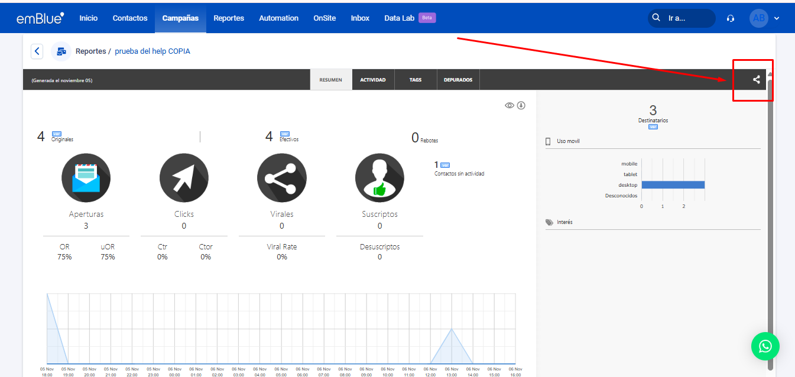Toggle the eye visibility icon
Screen dimensions: 795x377
510,105
